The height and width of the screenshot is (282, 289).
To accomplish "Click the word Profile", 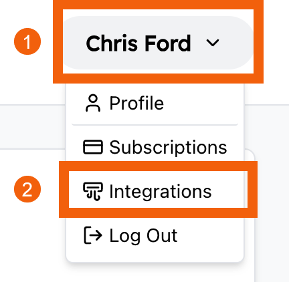I will (136, 103).
